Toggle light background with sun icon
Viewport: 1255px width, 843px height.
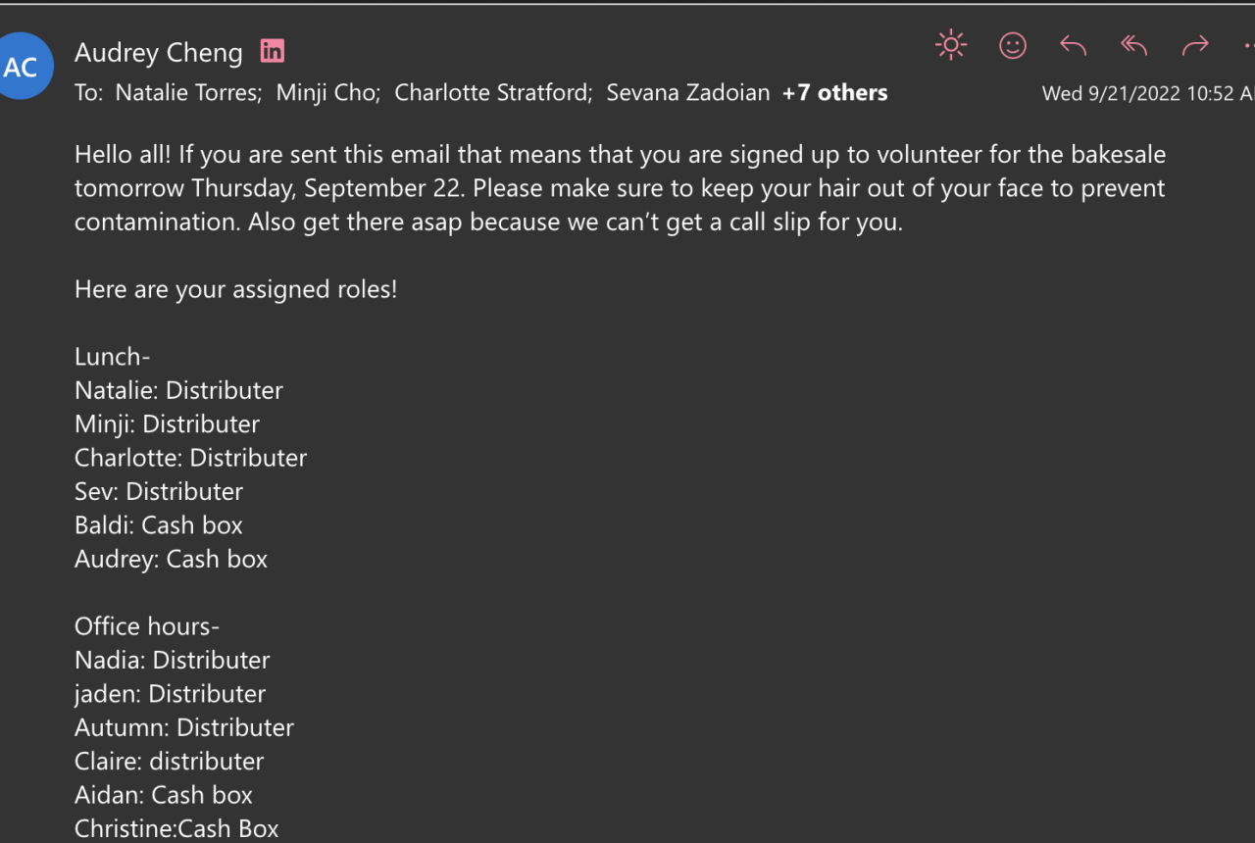[x=950, y=45]
